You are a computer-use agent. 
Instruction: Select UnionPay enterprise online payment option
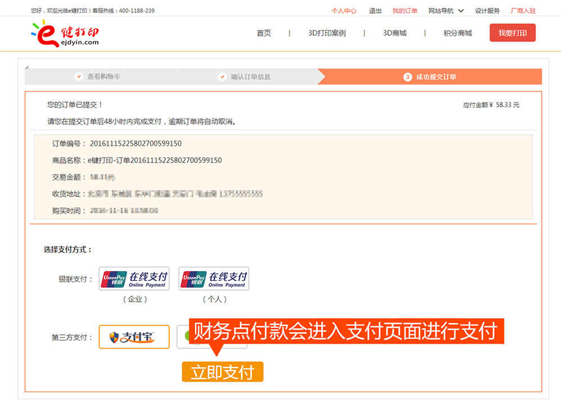pos(134,278)
